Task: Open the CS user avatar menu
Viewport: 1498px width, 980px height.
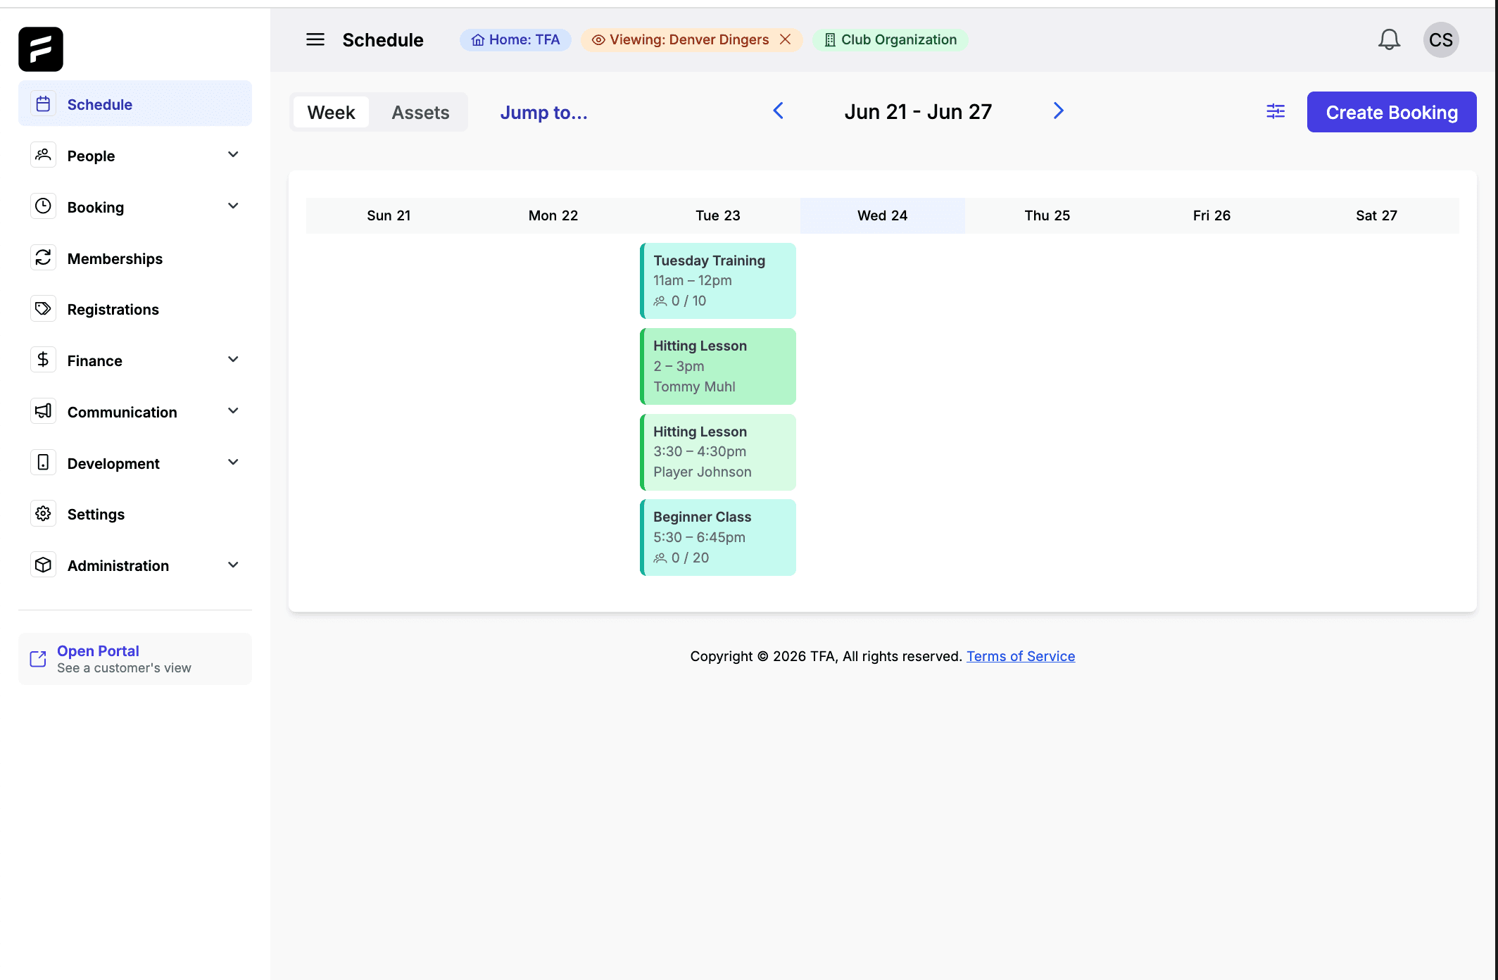Action: pos(1441,39)
